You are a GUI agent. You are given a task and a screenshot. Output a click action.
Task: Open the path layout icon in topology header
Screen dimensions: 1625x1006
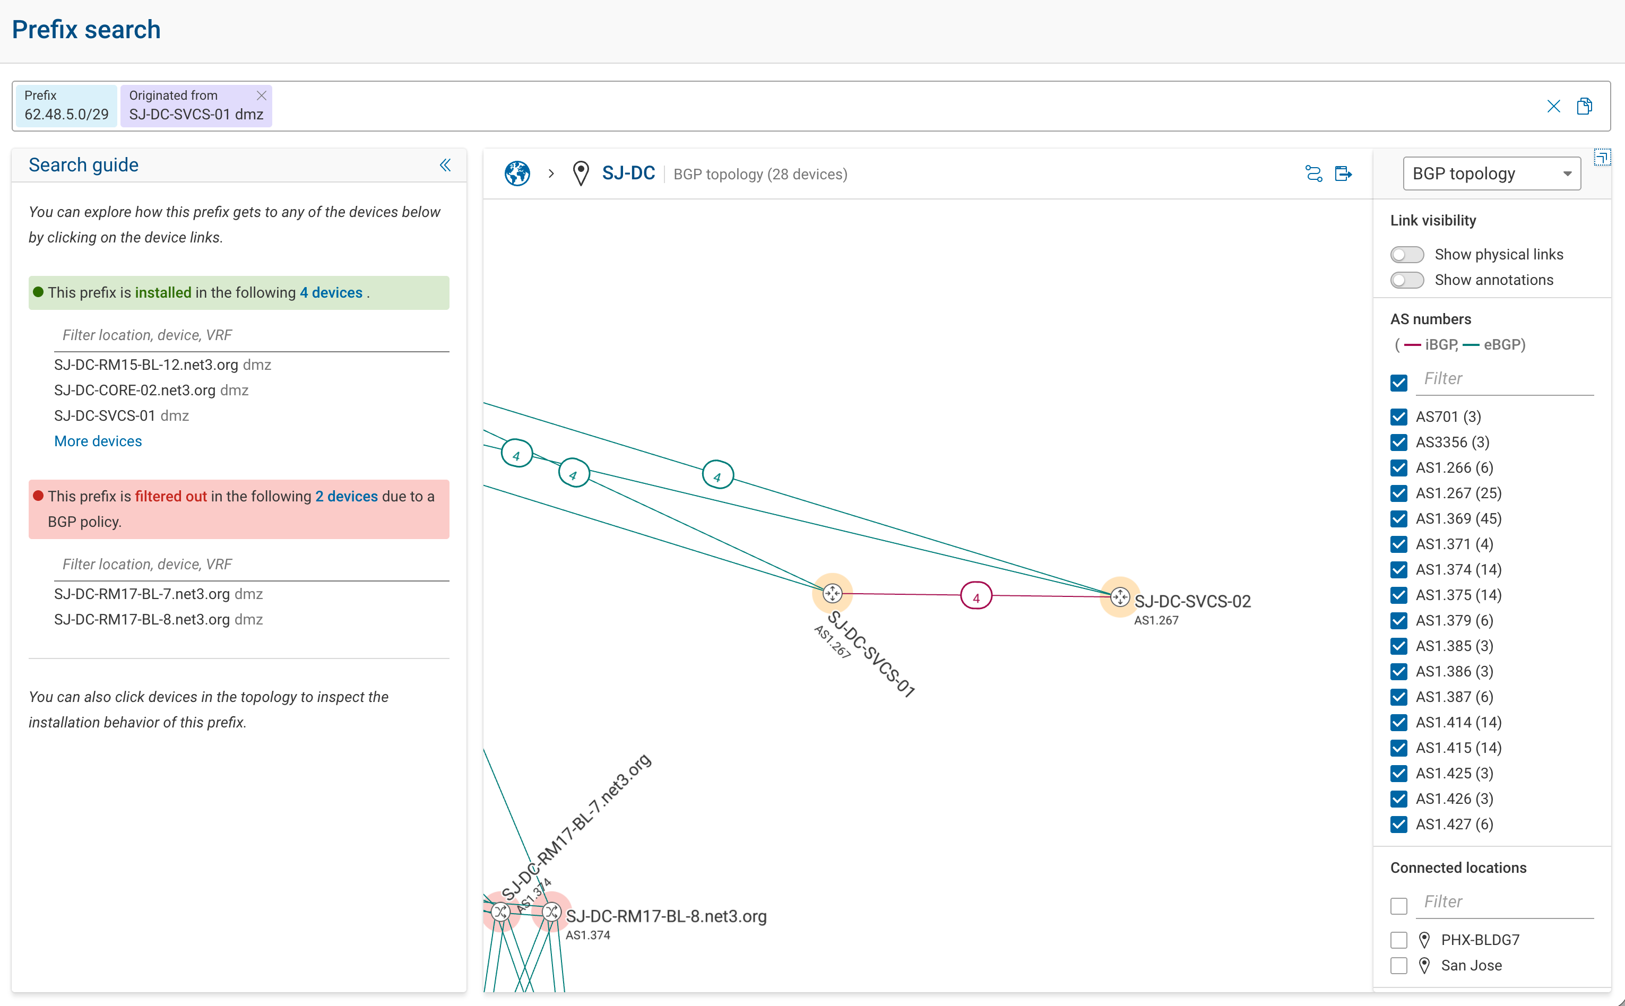(1313, 174)
